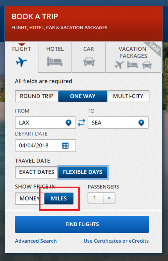This screenshot has height=261, width=168.
Task: Select the Multi-City trip type
Action: point(128,96)
